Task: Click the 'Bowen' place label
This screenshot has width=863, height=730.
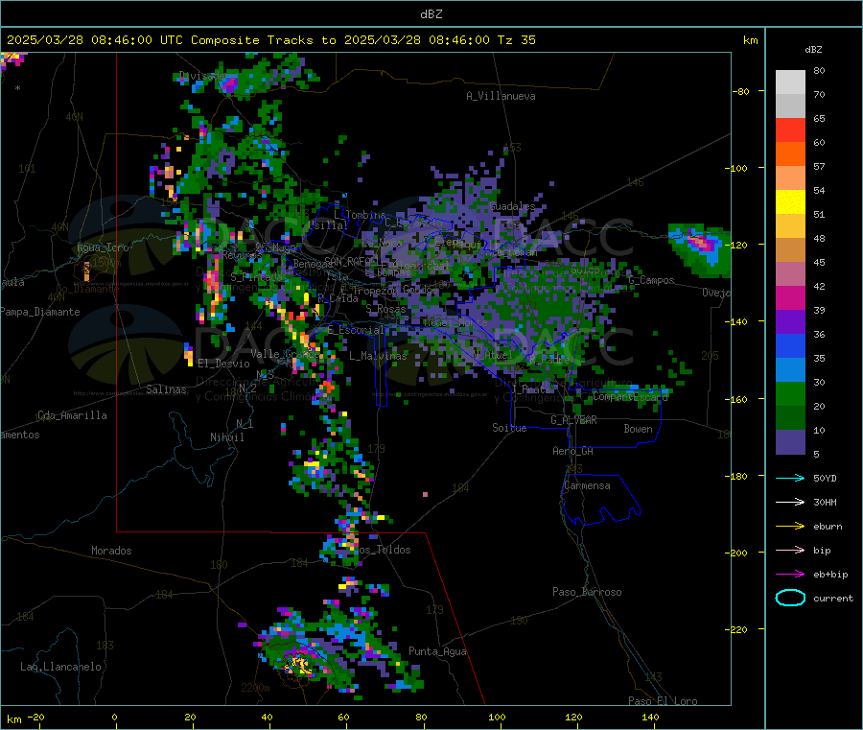Action: coord(638,429)
